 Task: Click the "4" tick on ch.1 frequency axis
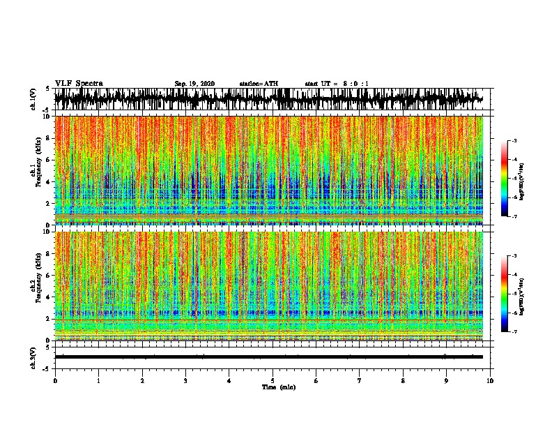[x=49, y=182]
